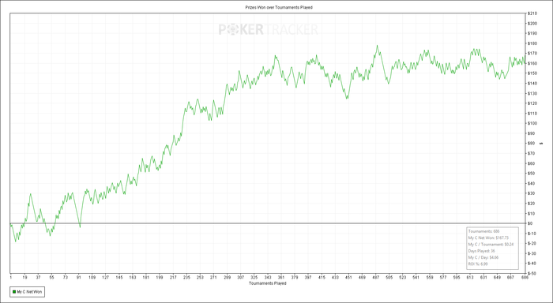
Task: Click the green My C Net Won legend swatch
Action: pos(14,292)
